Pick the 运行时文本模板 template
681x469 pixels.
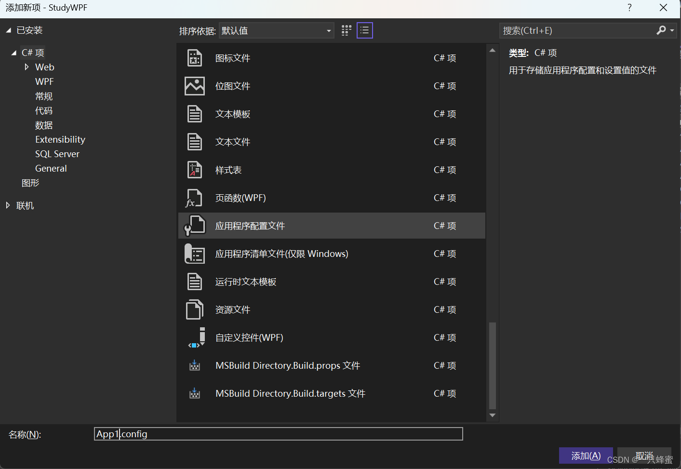point(246,281)
